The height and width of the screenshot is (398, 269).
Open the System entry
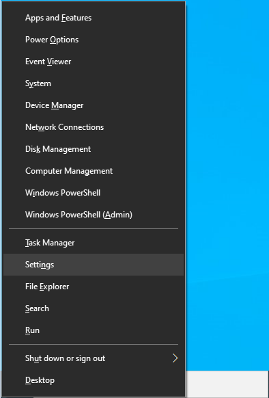(x=94, y=83)
